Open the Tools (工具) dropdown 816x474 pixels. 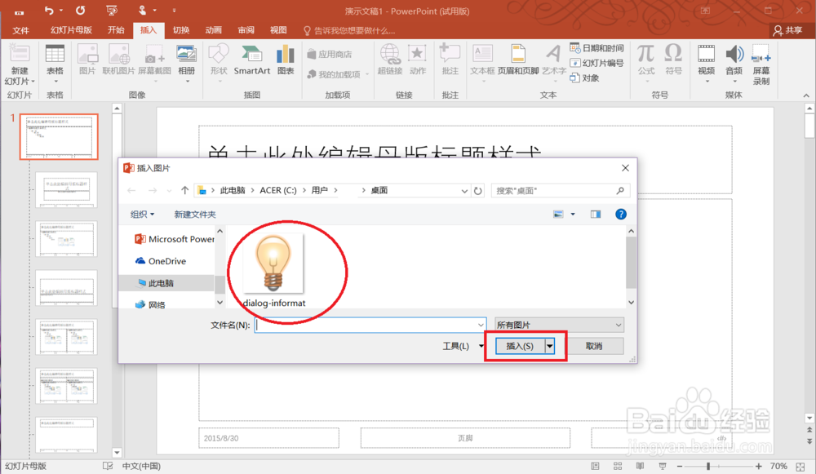[463, 346]
